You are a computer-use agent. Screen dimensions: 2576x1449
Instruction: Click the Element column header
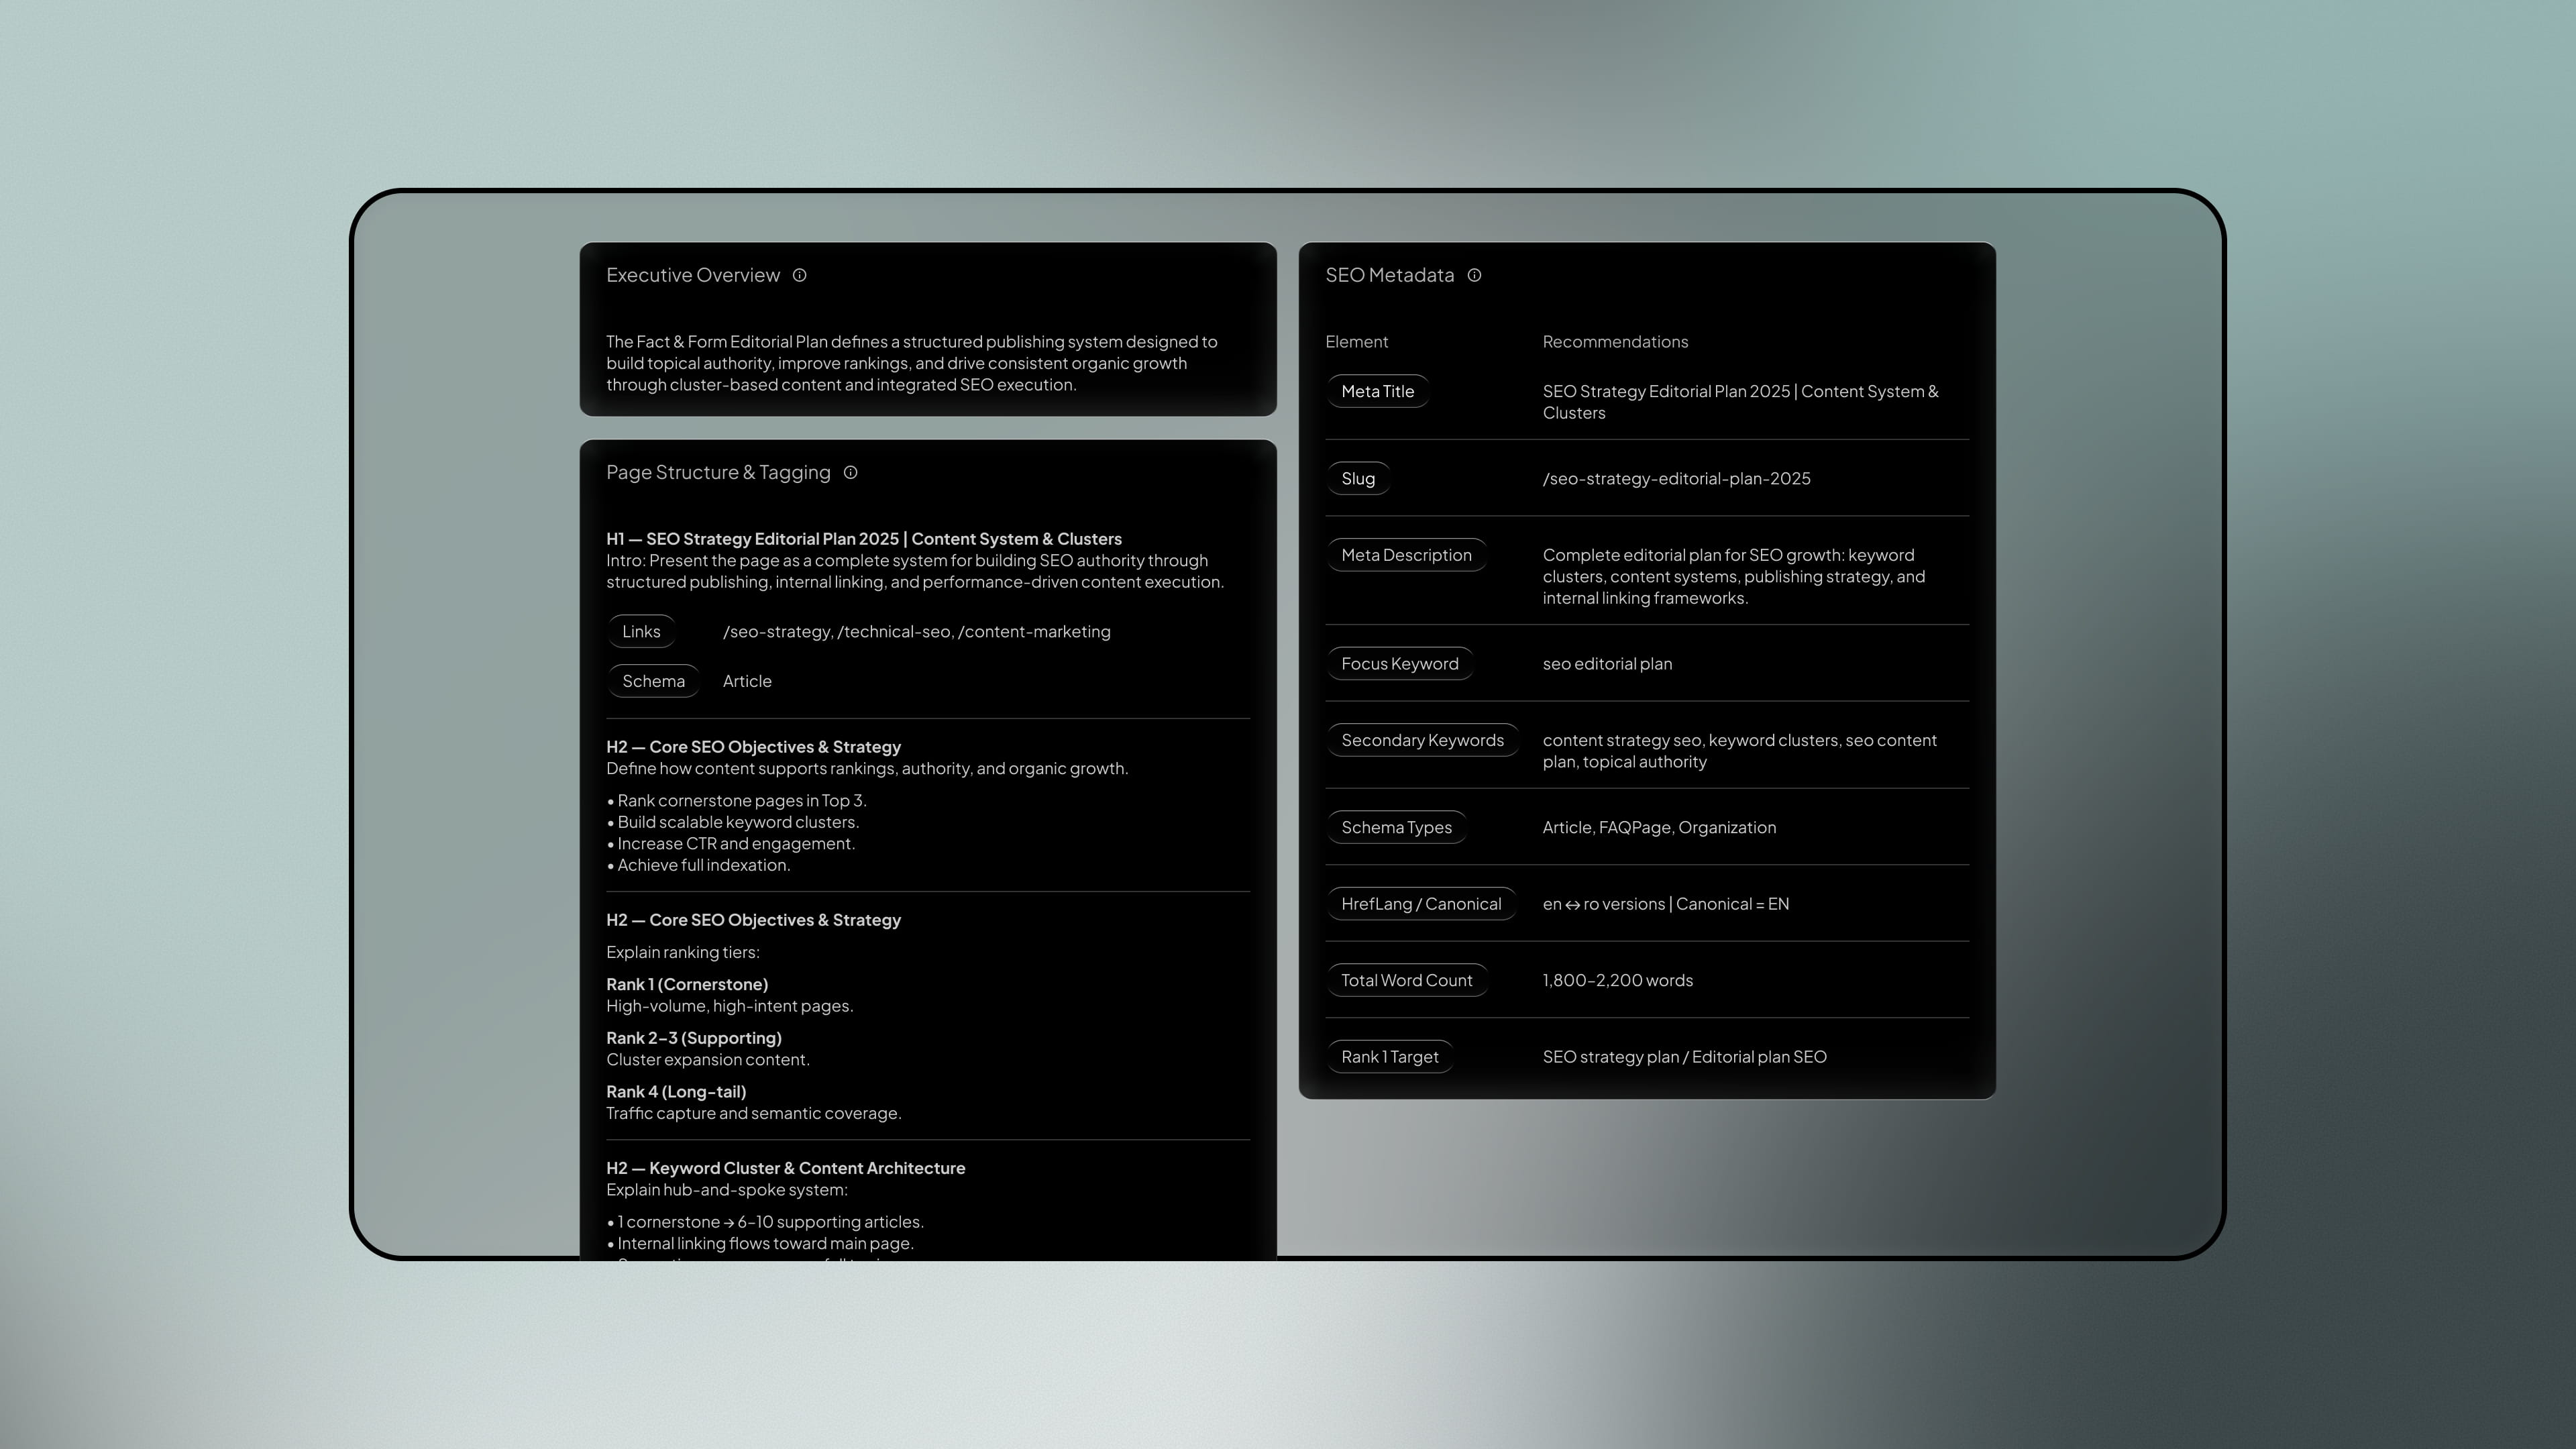pyautogui.click(x=1356, y=342)
